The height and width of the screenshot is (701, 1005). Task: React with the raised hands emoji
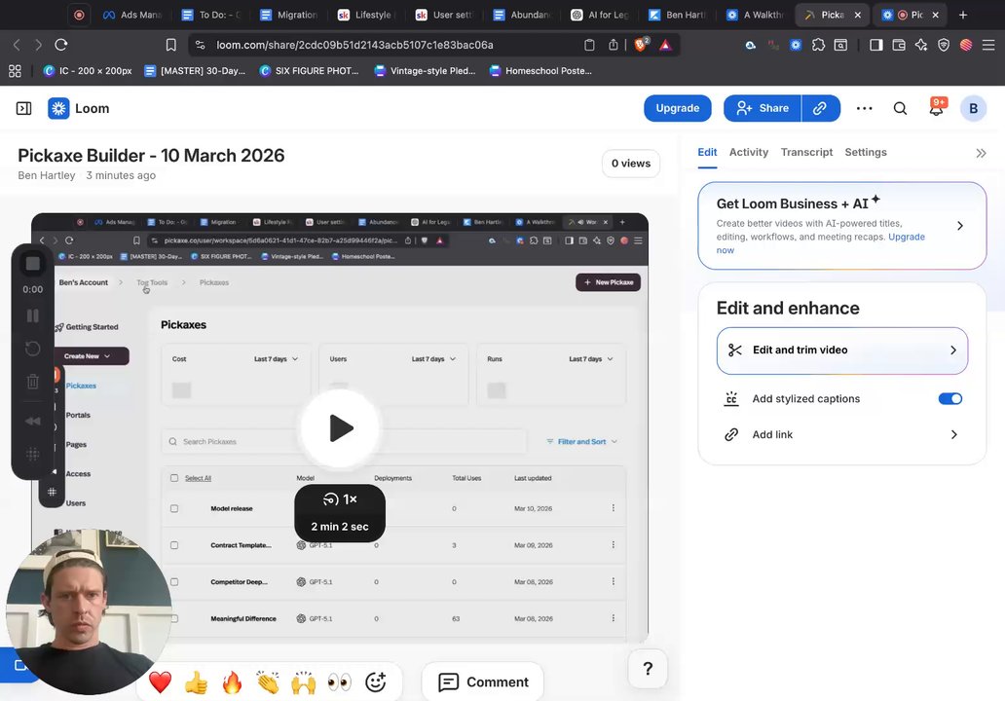[304, 683]
